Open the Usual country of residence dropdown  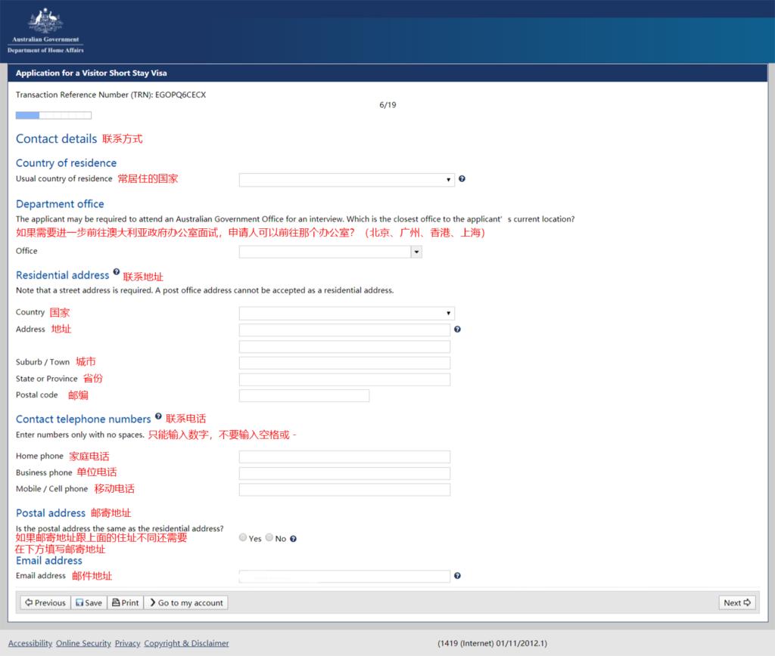pyautogui.click(x=347, y=180)
